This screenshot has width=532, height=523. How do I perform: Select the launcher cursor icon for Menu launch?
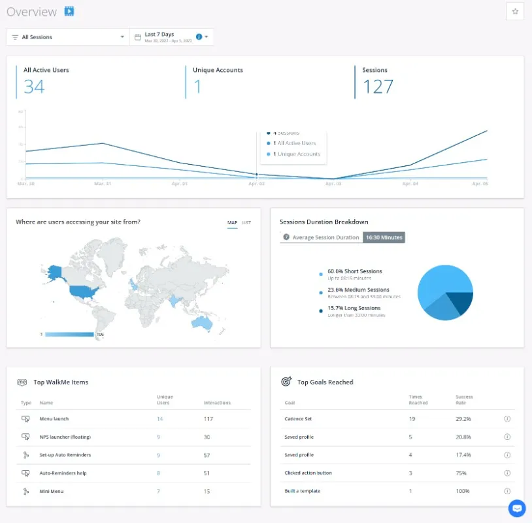pyautogui.click(x=25, y=418)
